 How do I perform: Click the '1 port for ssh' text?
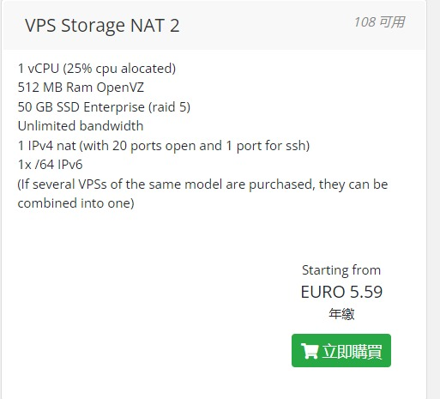tap(268, 146)
